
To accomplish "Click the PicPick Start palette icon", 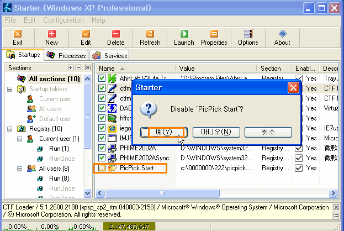I will [x=112, y=168].
